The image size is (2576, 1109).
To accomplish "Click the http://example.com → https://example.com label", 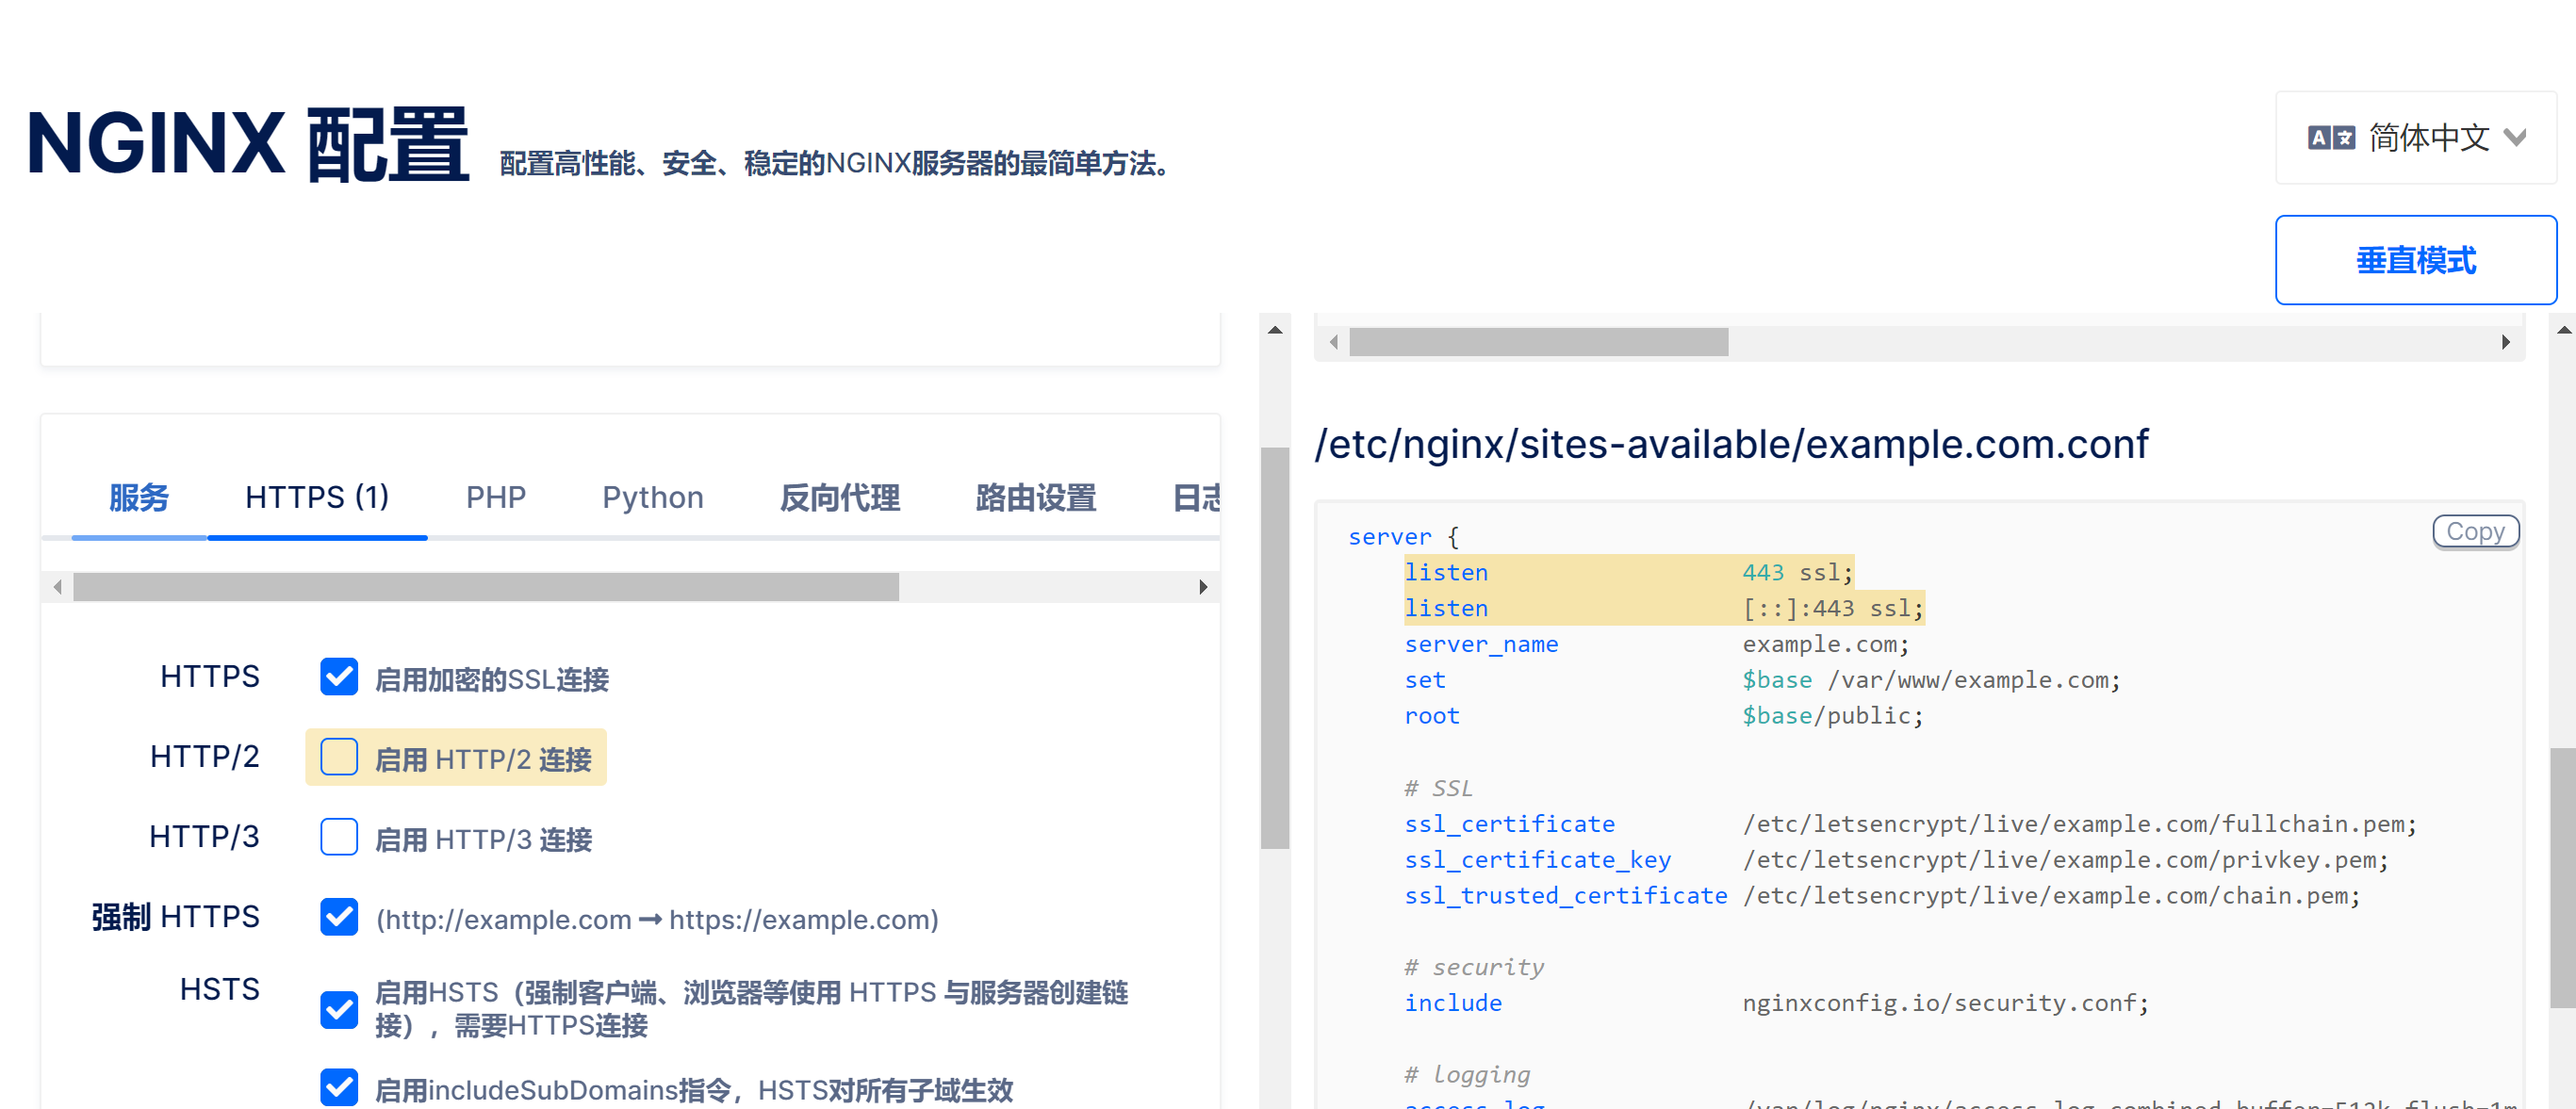I will [x=657, y=920].
